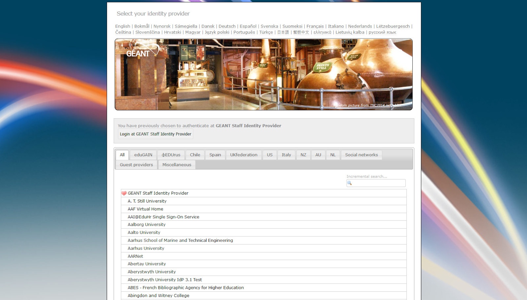Switch language to Svenska
Screen dimensions: 527x300
click(269, 26)
